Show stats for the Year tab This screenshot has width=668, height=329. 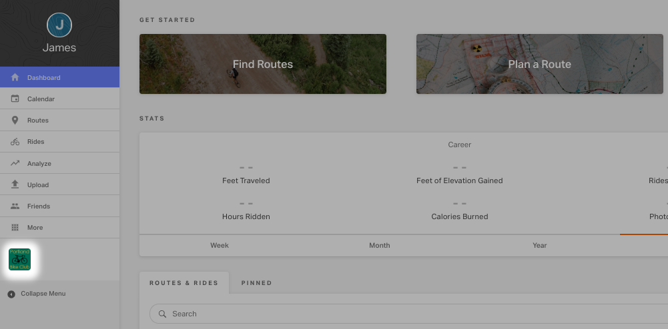tap(539, 245)
